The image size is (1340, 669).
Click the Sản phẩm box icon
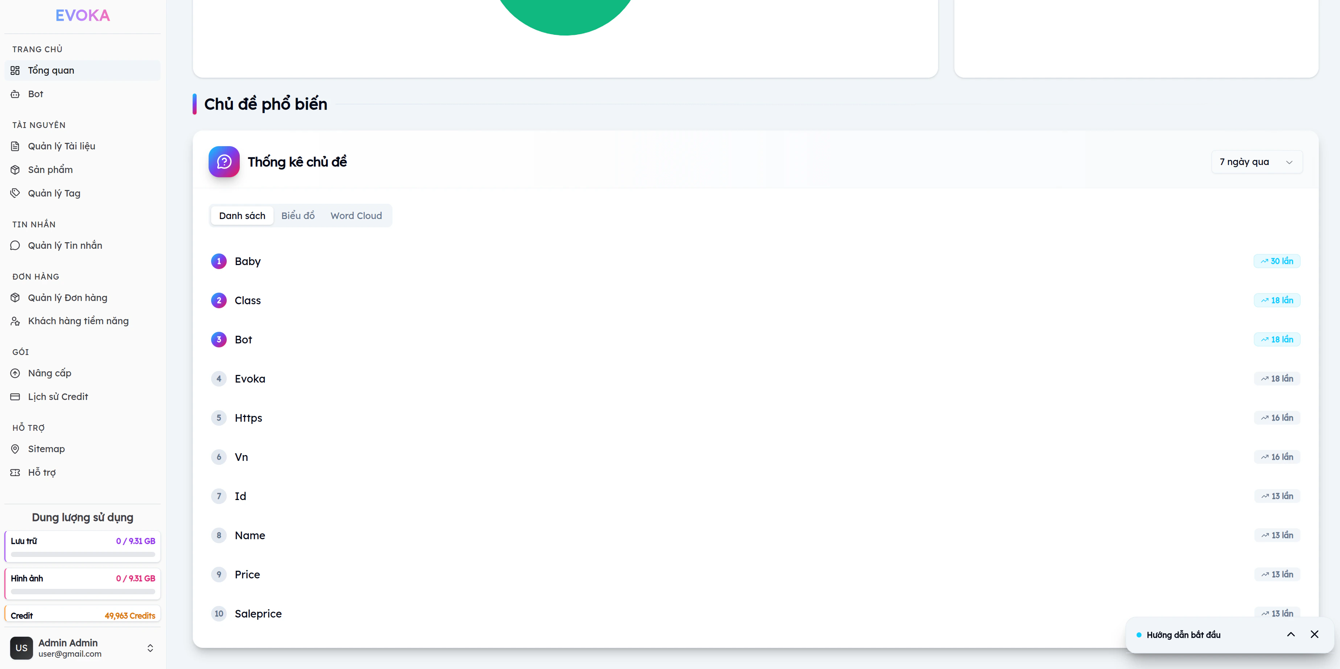15,169
